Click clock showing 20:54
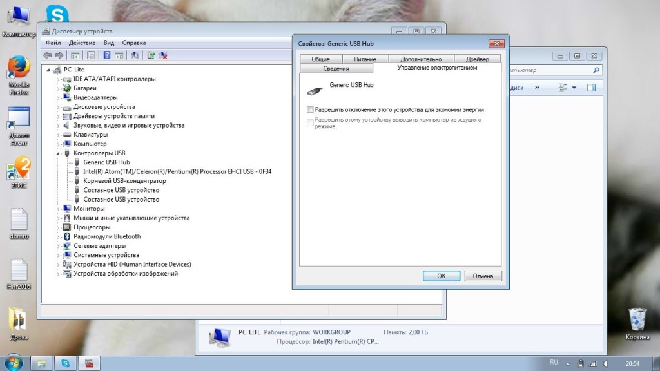The width and height of the screenshot is (660, 371). pos(633,363)
